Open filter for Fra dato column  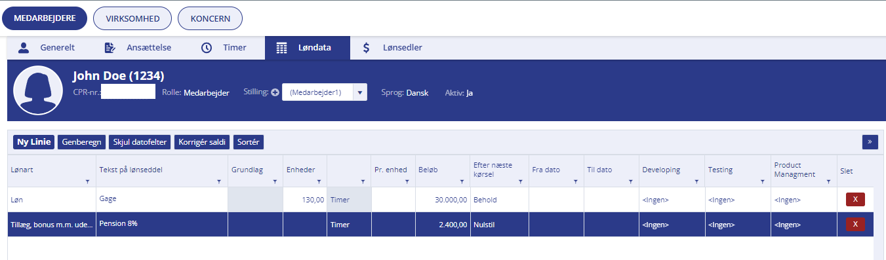tap(576, 181)
